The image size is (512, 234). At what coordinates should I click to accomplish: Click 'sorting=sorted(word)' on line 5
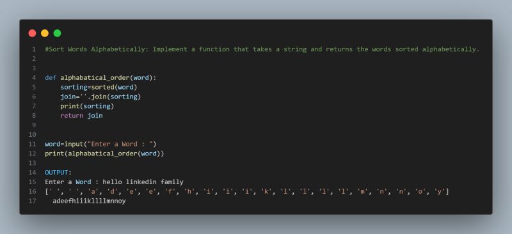click(99, 88)
